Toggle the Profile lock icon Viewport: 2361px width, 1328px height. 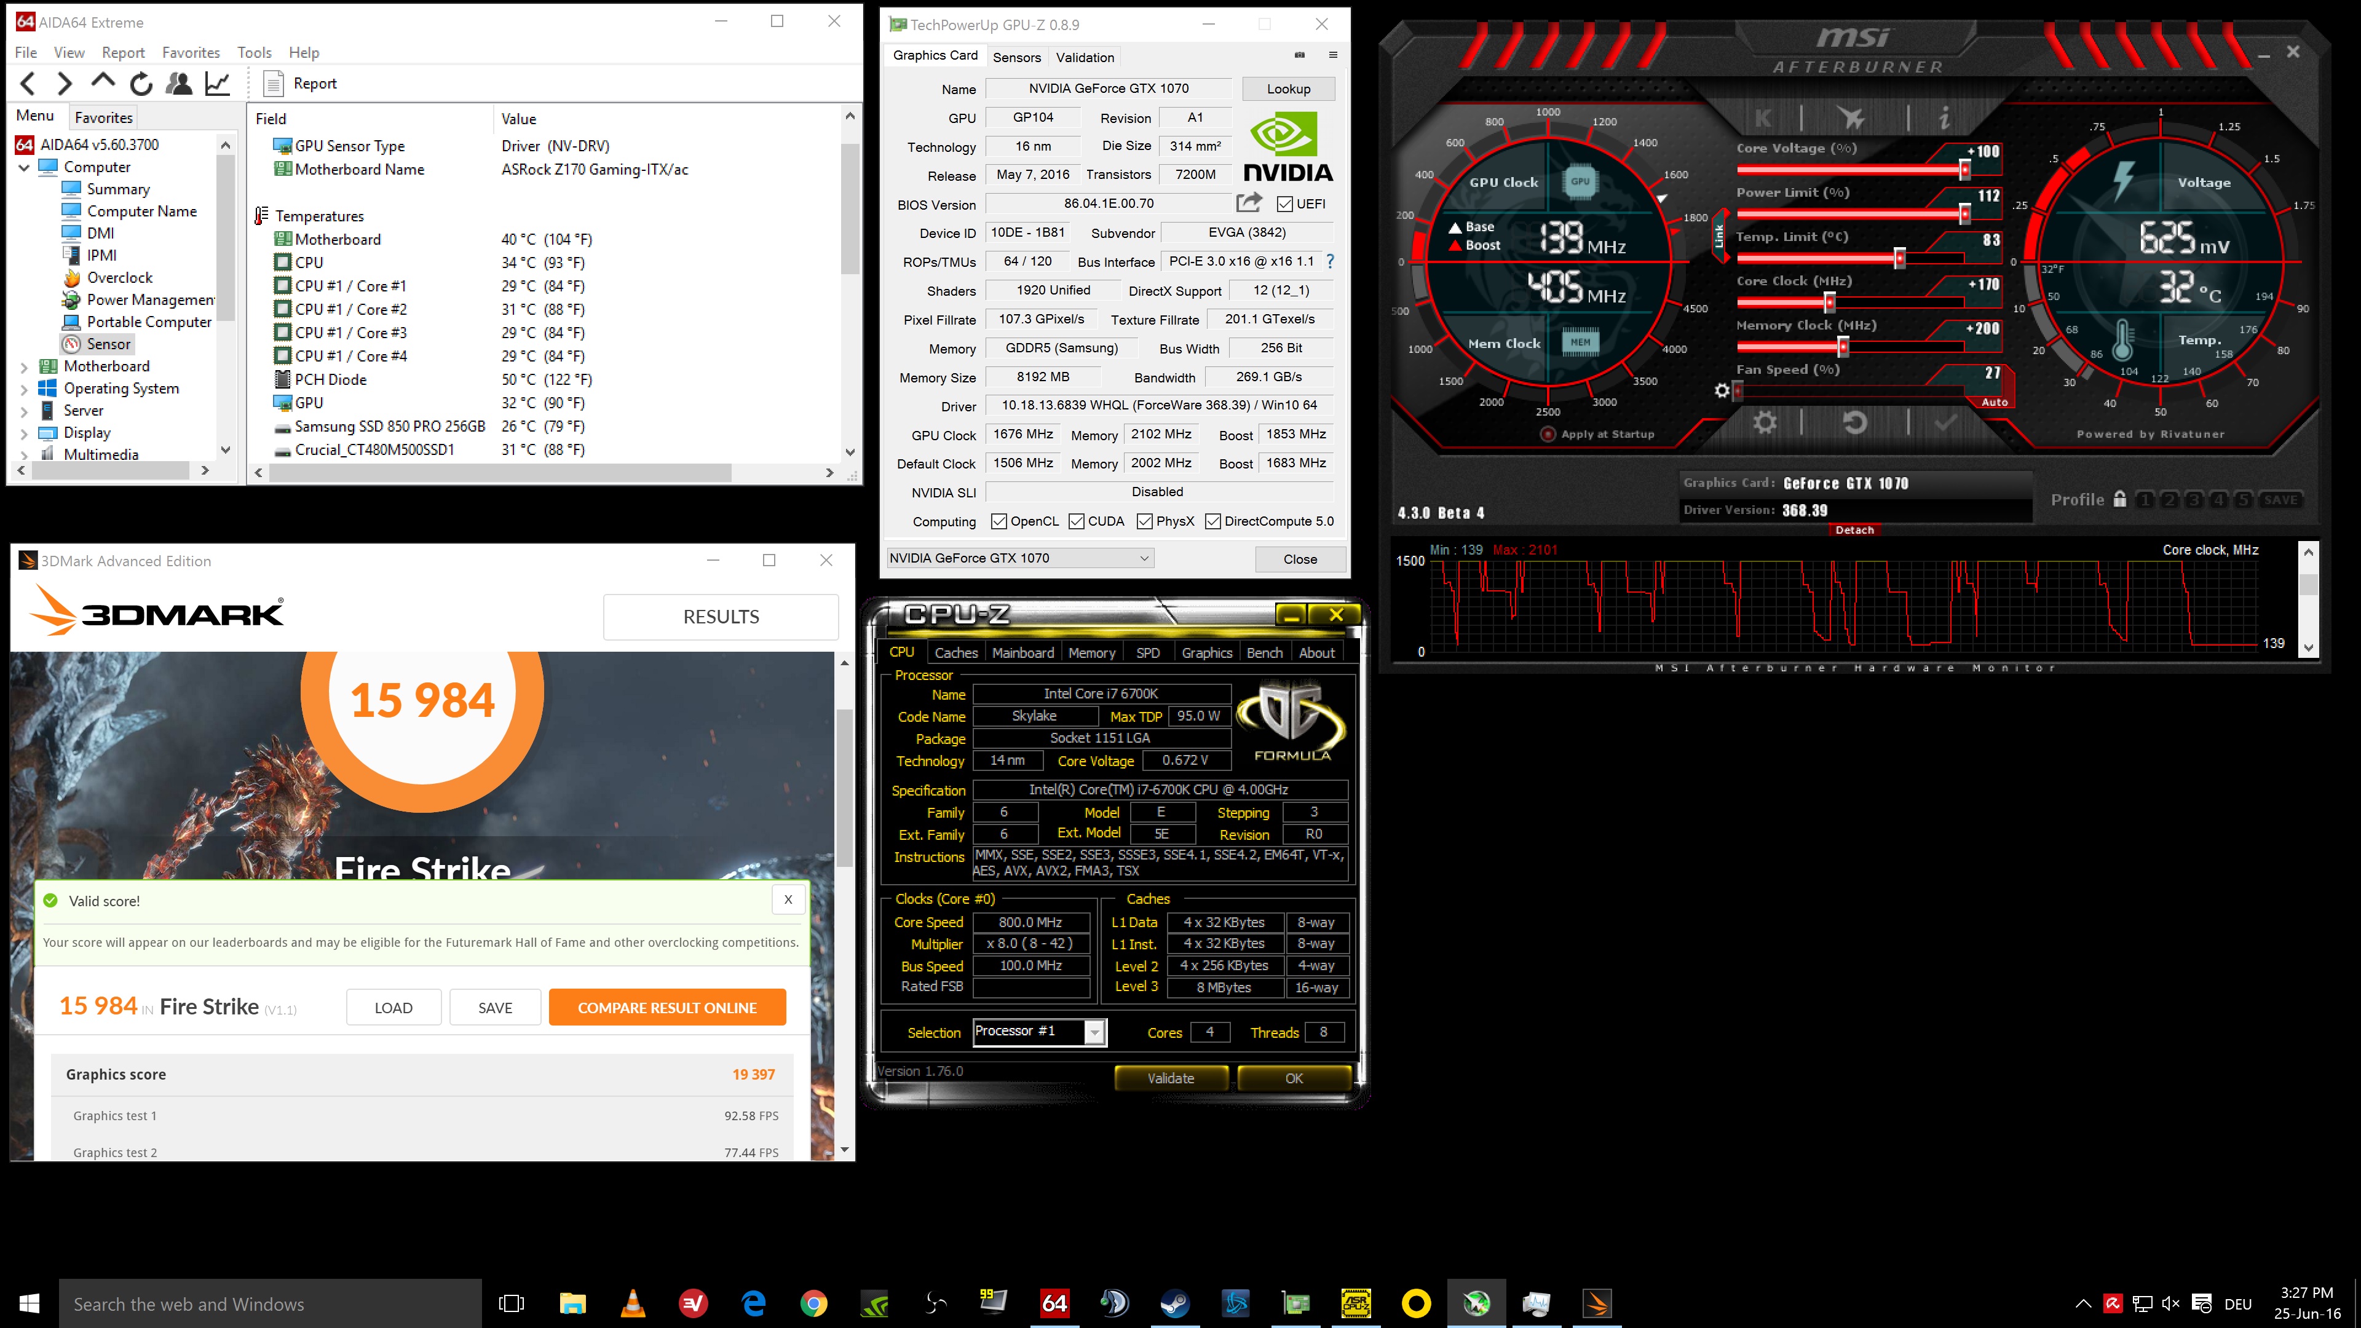pos(2120,499)
